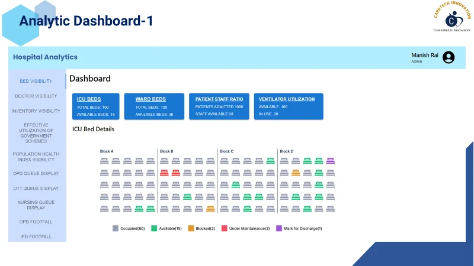
Task: Open the Bed Visibility section
Action: 36,81
